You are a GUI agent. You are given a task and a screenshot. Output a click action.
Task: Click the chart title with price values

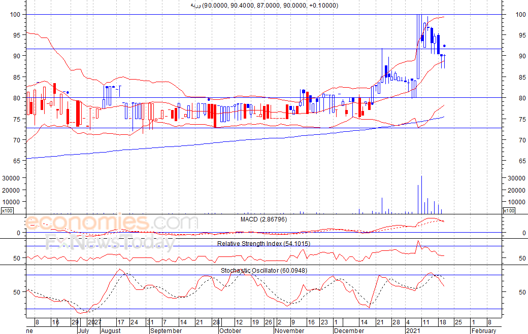click(263, 6)
